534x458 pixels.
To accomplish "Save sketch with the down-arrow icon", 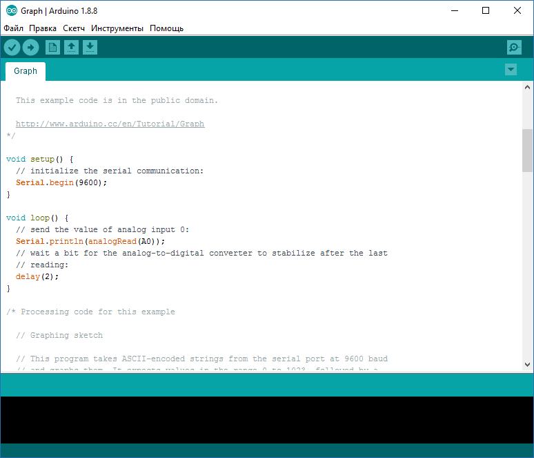I will point(90,48).
